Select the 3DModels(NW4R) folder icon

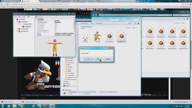point(21,24)
